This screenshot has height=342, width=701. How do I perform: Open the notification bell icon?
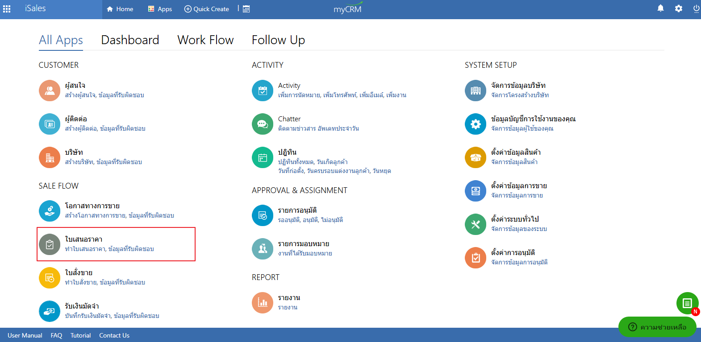pos(660,8)
